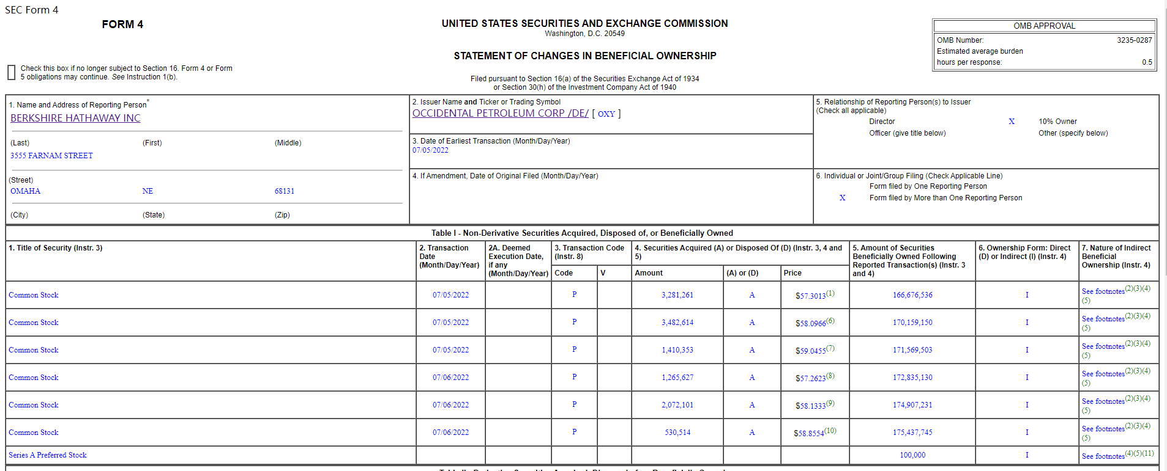Open the OCCIDENTAL PETROLEUM CORP /DE/ link
Screen dimensions: 1167x471
501,113
